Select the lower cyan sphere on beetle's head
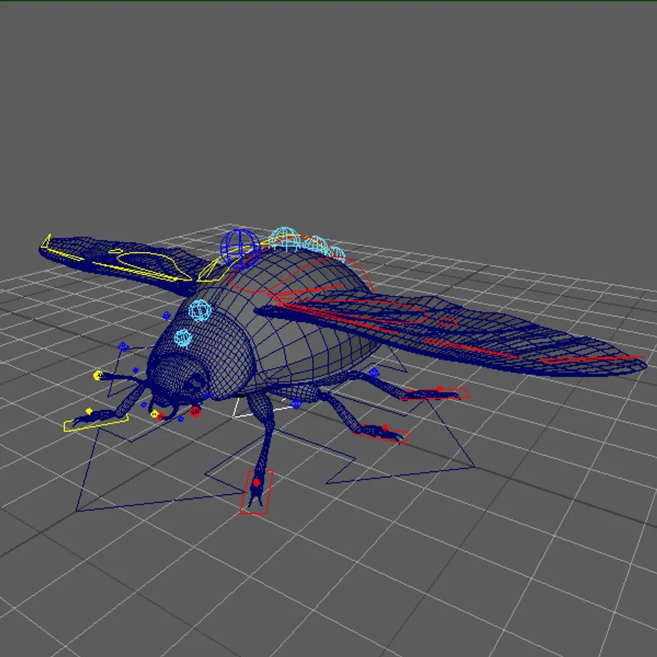Image resolution: width=657 pixels, height=657 pixels. (x=183, y=338)
